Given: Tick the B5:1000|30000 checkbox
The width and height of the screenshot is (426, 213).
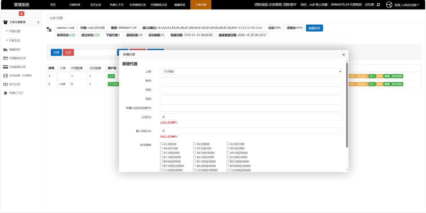Looking at the screenshot, I should point(195,161).
